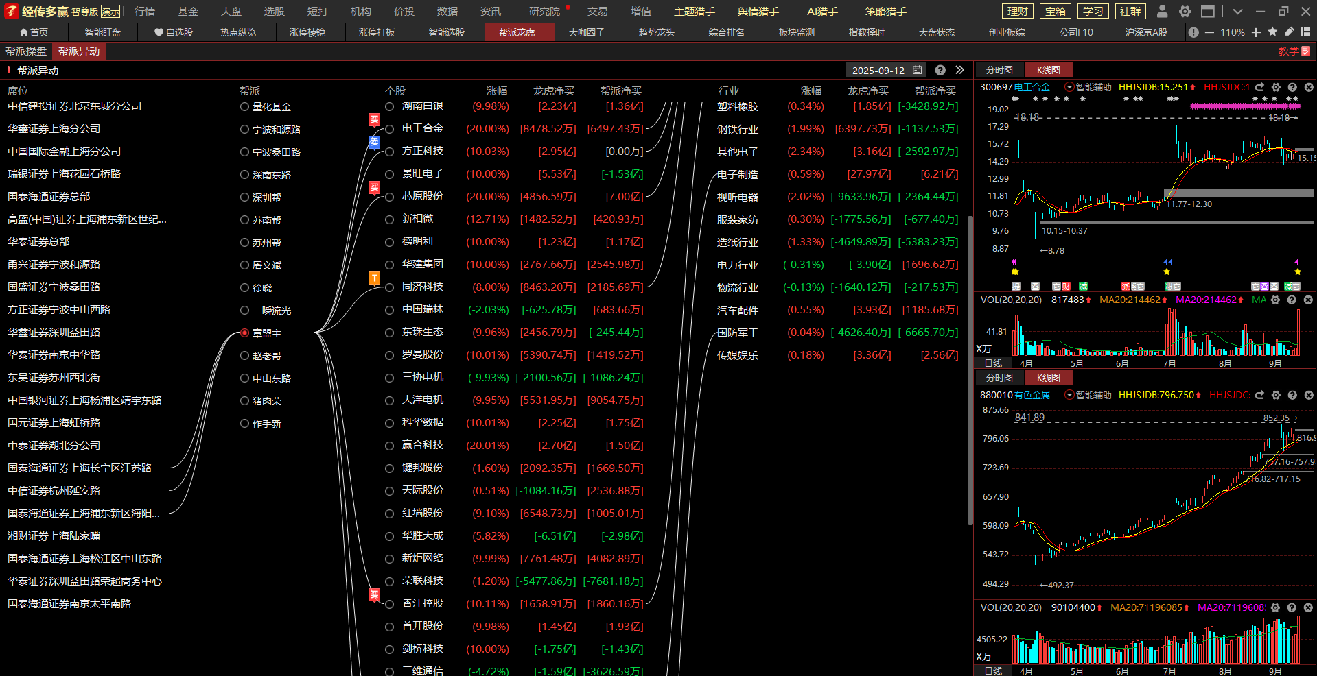Click the star favorite icon in toolbar

(1272, 32)
